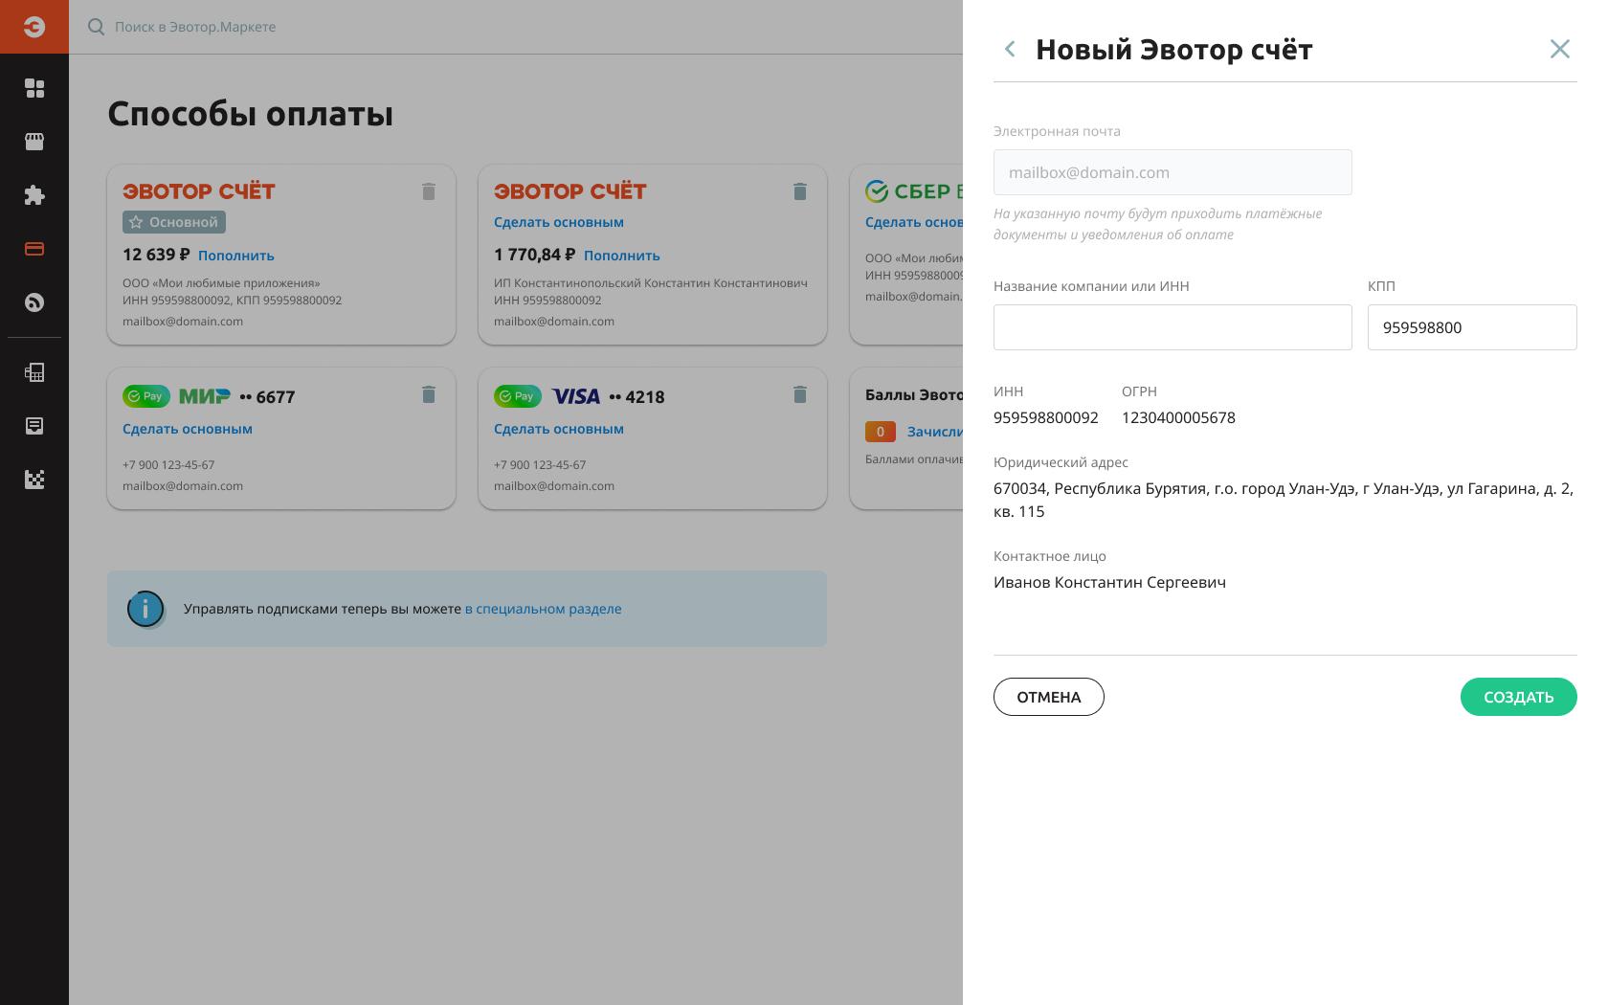Click +7 900 123-45-67 on the VISA card
This screenshot has height=1005, width=1608.
point(540,465)
